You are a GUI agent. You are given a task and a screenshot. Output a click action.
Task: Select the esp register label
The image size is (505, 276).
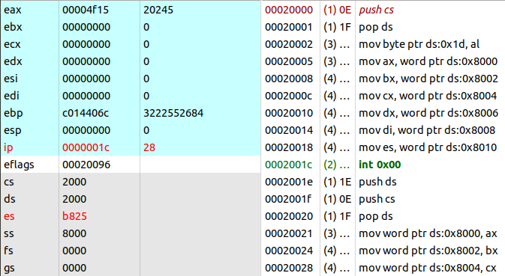13,130
